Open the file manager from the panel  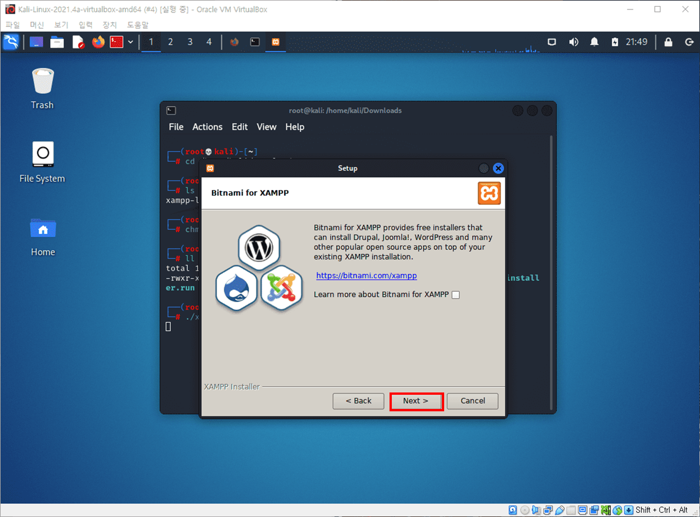pyautogui.click(x=57, y=42)
